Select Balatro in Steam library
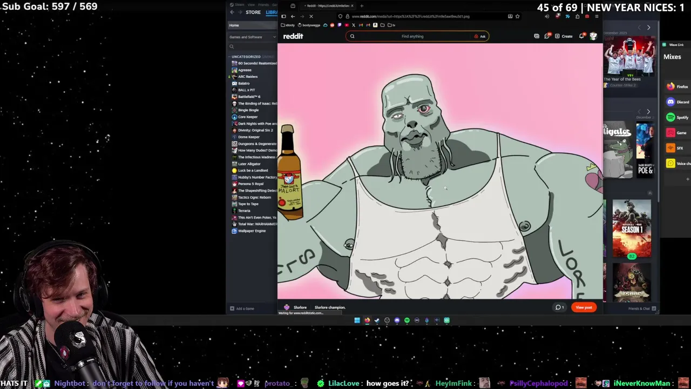This screenshot has height=389, width=691. point(244,83)
